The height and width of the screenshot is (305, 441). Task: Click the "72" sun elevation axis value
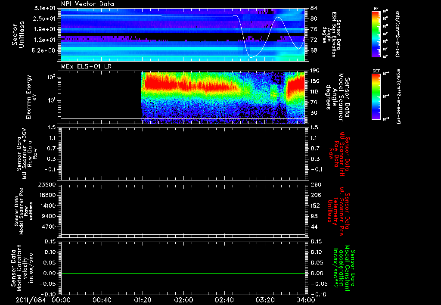[314, 40]
